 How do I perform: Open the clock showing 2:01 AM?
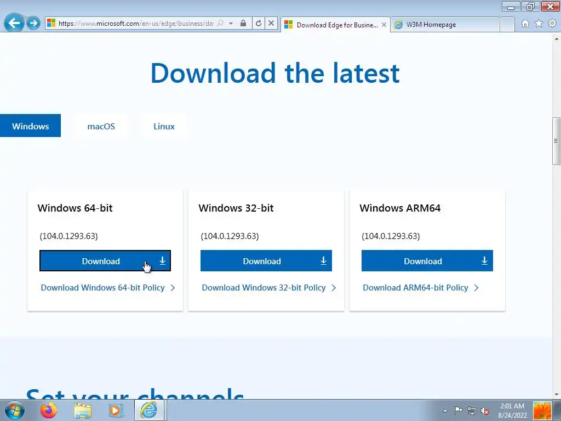[x=512, y=411]
